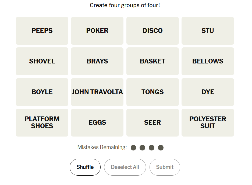Pick the POLYESTER SUIT tile
This screenshot has height=185, width=252.
pyautogui.click(x=208, y=123)
